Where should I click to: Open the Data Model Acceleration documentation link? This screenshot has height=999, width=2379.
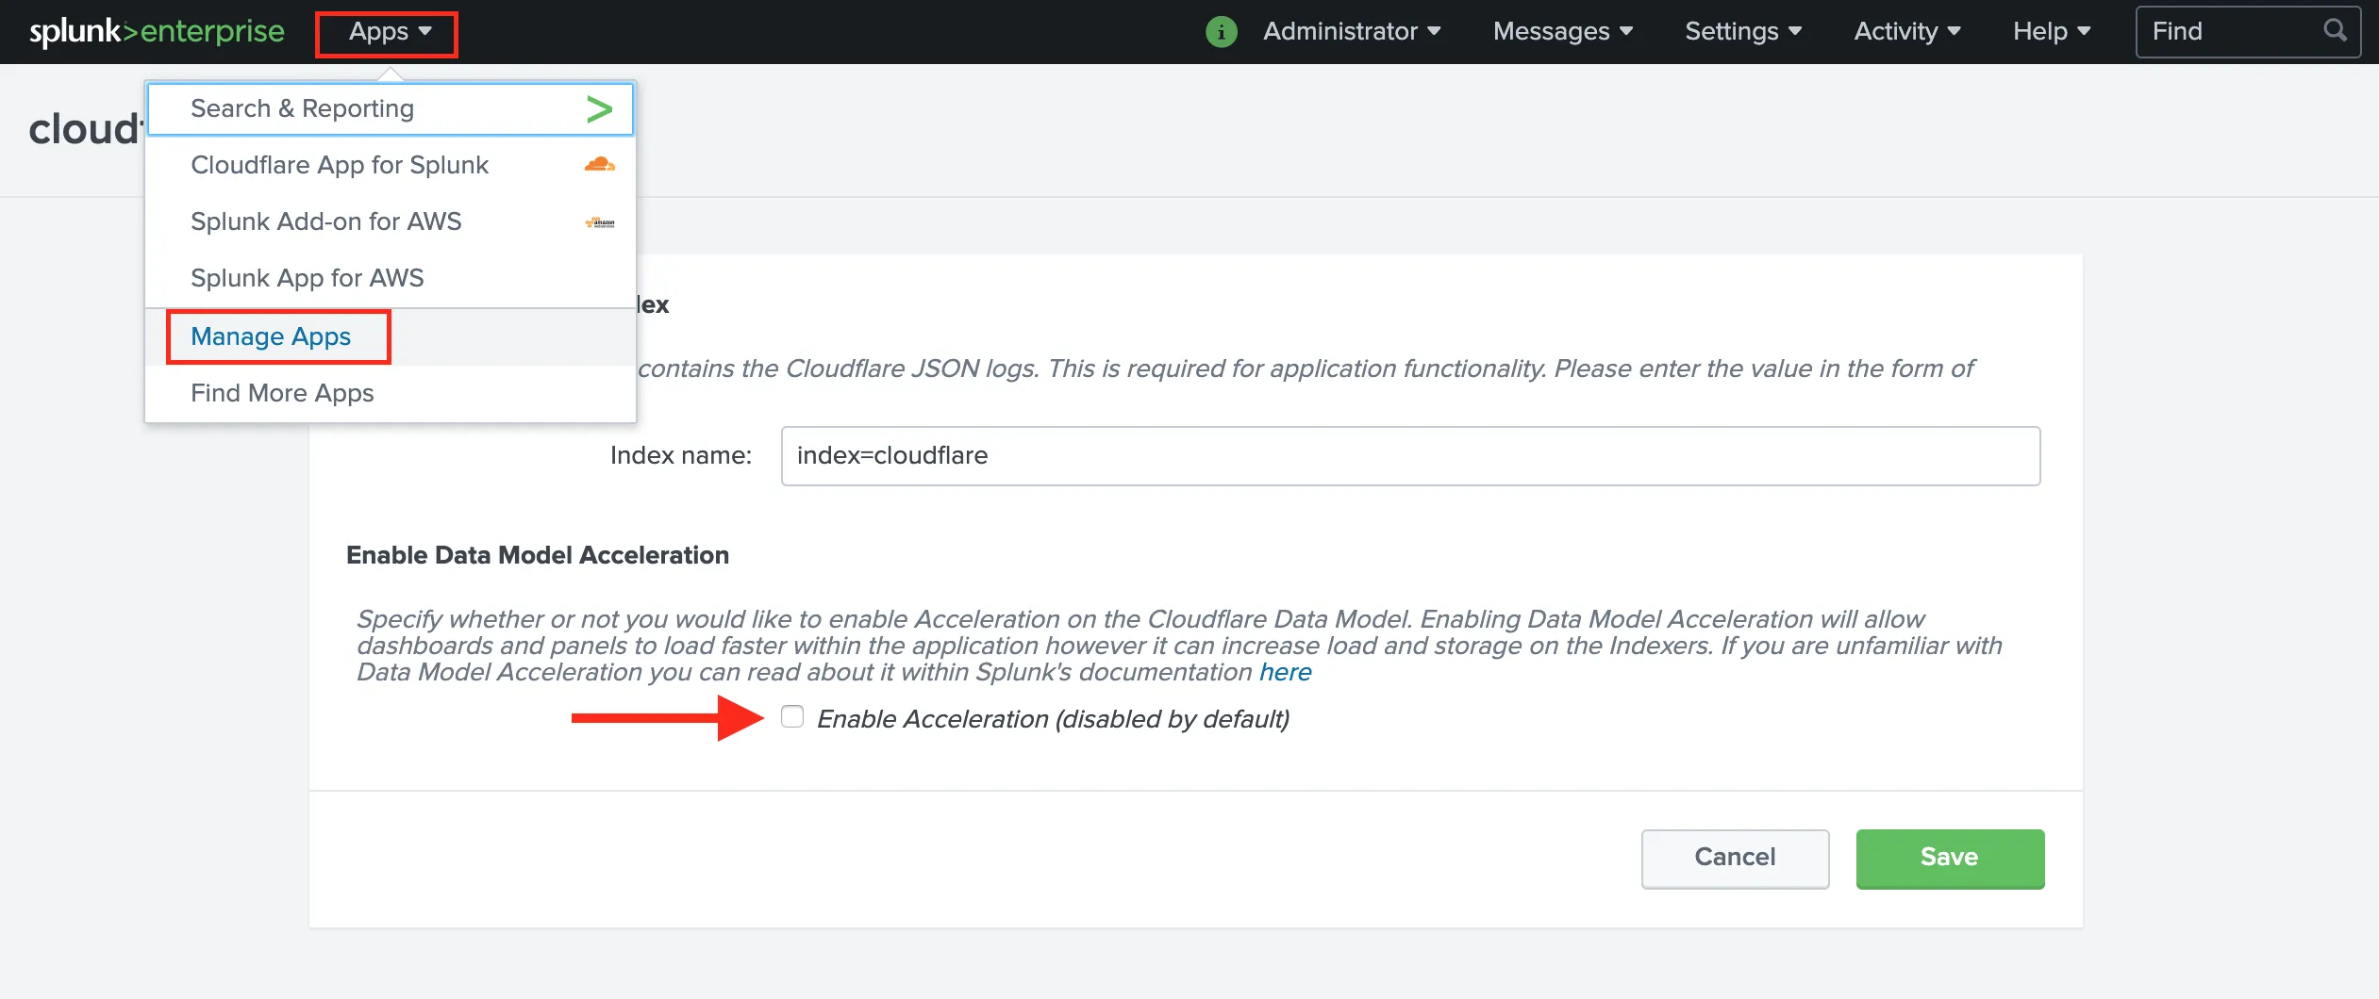tap(1285, 672)
